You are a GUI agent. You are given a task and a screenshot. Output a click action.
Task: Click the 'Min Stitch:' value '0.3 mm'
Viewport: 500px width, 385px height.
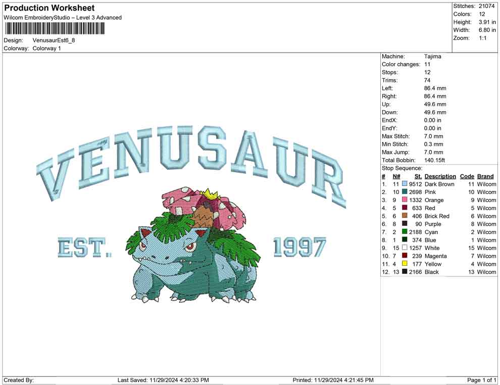coord(434,144)
